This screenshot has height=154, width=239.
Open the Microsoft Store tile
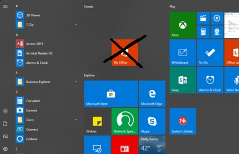click(111, 94)
